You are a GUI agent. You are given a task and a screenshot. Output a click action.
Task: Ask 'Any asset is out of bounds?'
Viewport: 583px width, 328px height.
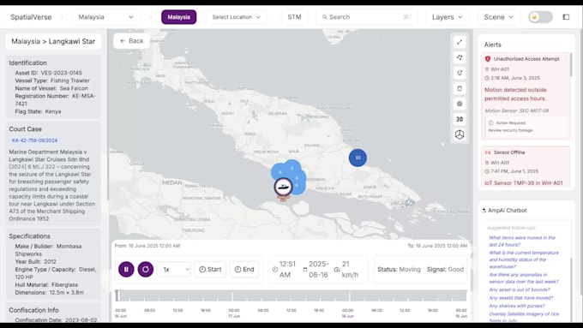519,289
